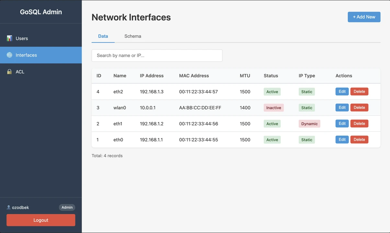Screen dimensions: 390x233
Task: Focus the search by name or IP field
Action: click(x=157, y=55)
